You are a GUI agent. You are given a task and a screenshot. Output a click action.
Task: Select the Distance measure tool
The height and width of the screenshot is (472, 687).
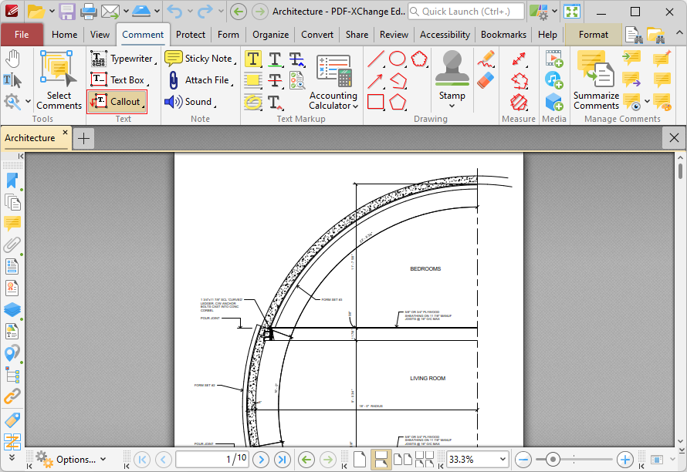pyautogui.click(x=519, y=59)
